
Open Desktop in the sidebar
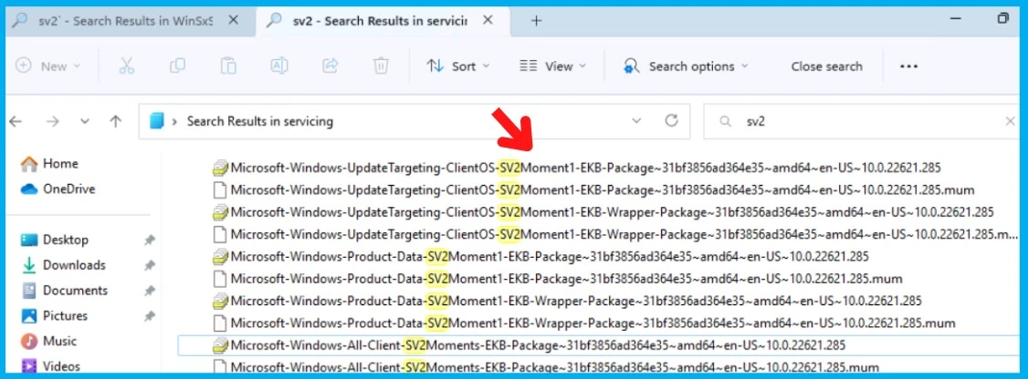click(x=55, y=240)
